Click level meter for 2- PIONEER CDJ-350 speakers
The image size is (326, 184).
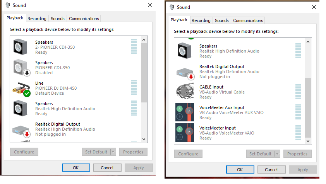click(134, 46)
